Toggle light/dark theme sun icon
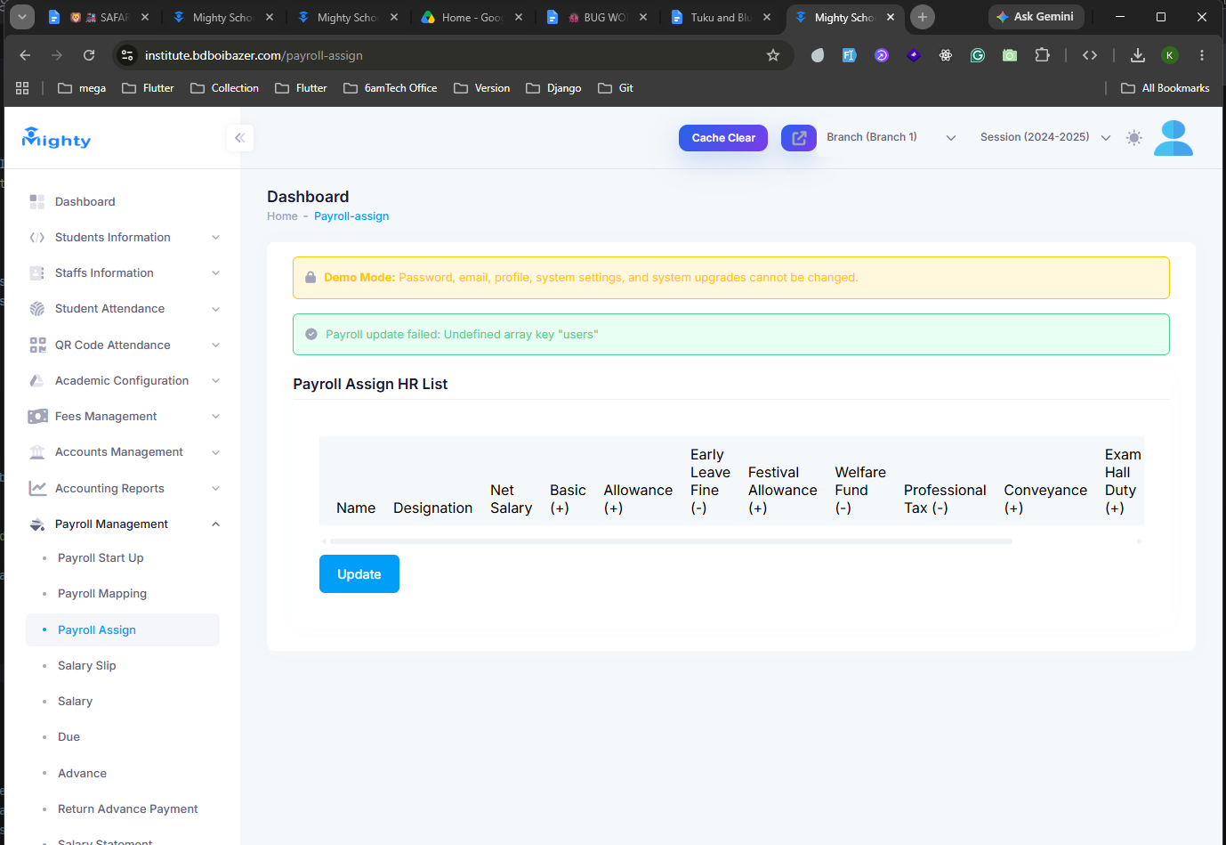This screenshot has height=845, width=1226. 1133,138
